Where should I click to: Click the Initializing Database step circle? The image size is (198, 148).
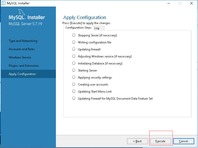point(74,63)
